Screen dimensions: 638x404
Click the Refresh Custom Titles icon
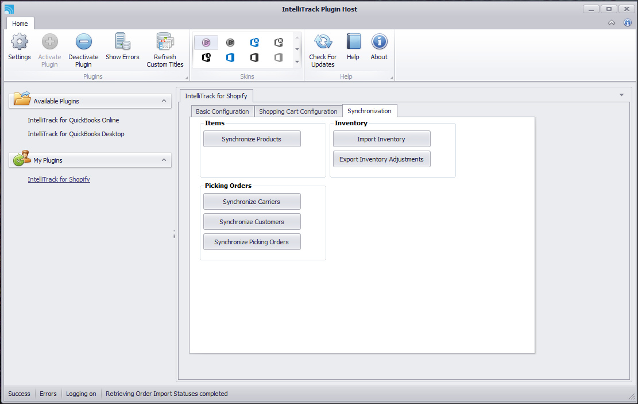point(165,41)
